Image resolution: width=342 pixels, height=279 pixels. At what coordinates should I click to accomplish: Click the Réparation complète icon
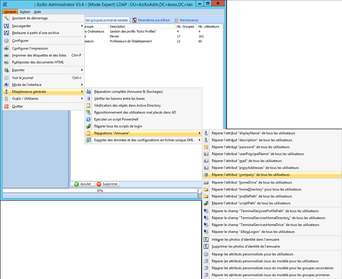[88, 92]
